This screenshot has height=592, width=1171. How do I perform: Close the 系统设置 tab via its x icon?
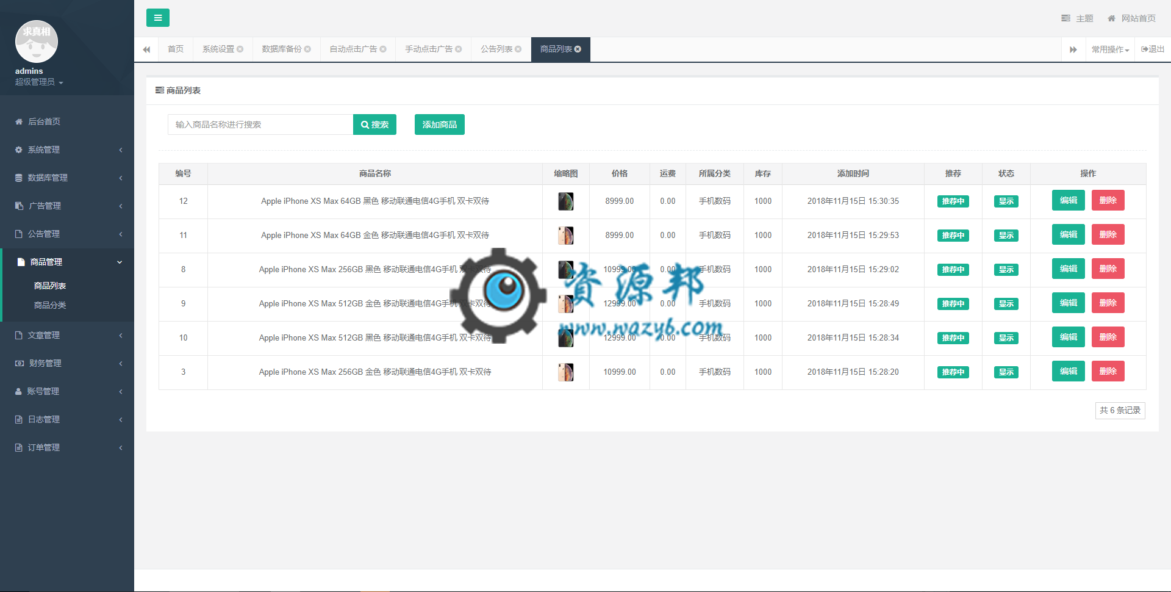click(x=240, y=49)
